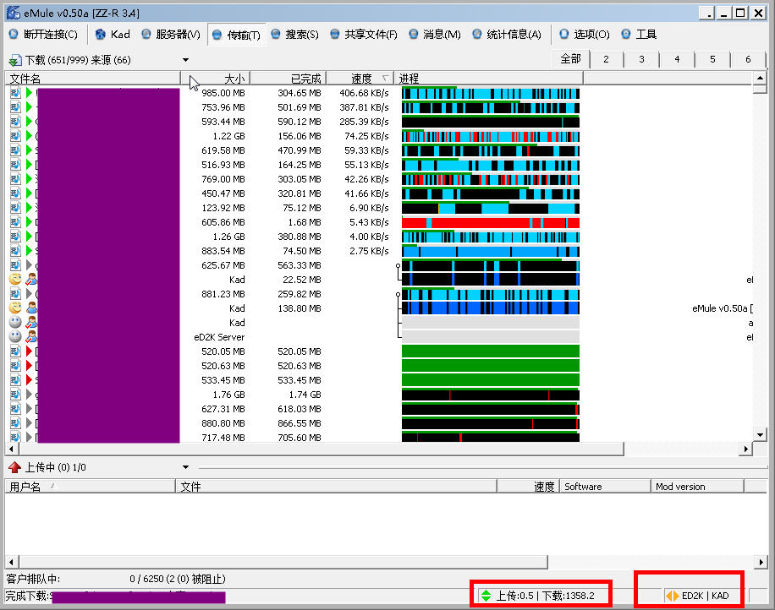Click green play icon of 985.00 MB download
775x610 pixels.
coord(29,93)
